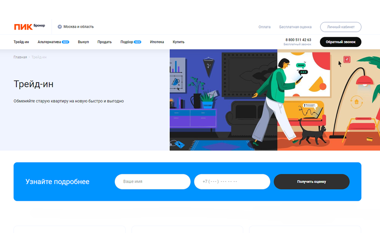Click the Личный кабинет button

tap(341, 27)
